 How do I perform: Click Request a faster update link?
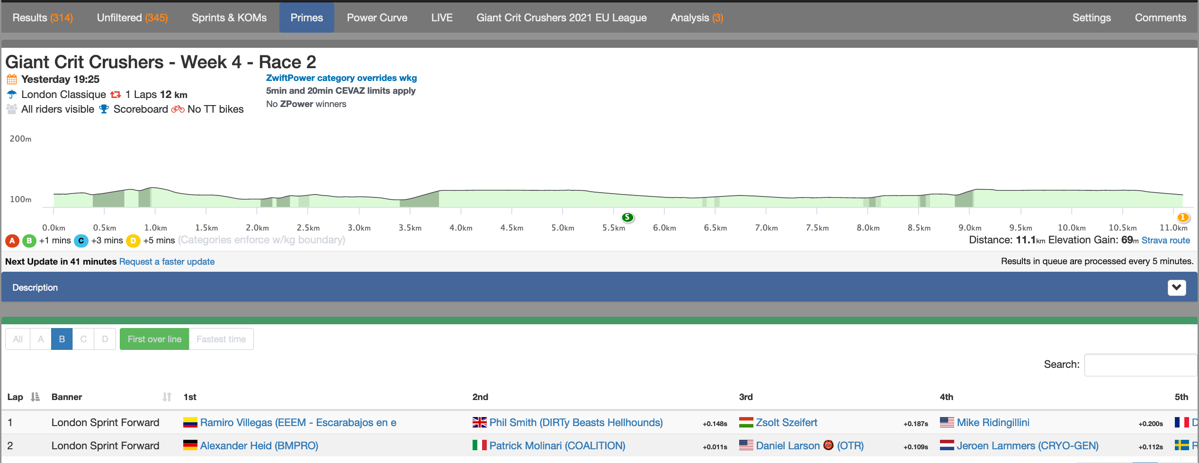tap(167, 261)
